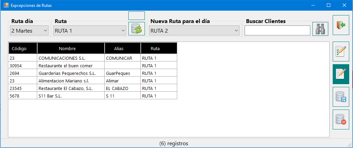Open the Ruta día dropdown showing 2 Martes
This screenshot has width=353, height=148.
(29, 31)
